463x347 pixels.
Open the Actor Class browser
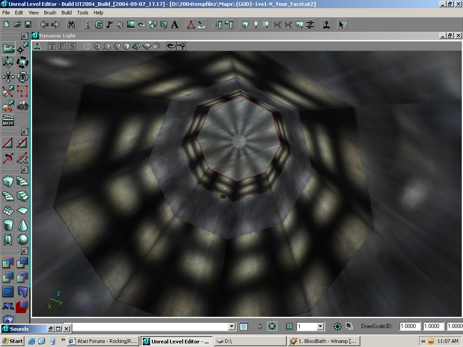click(87, 25)
